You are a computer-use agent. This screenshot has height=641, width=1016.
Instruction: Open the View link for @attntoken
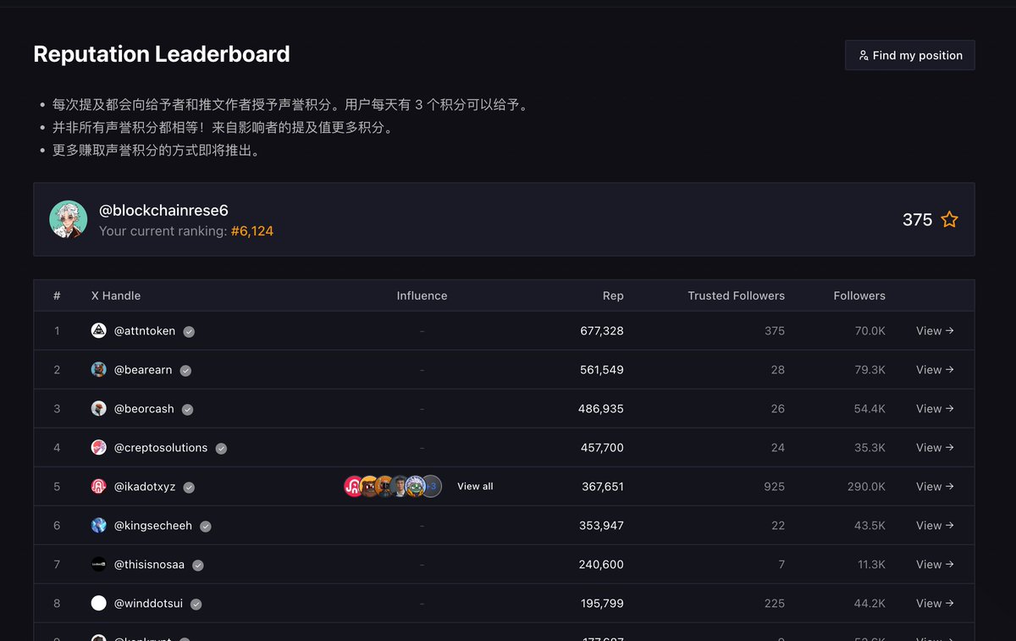[x=935, y=331]
